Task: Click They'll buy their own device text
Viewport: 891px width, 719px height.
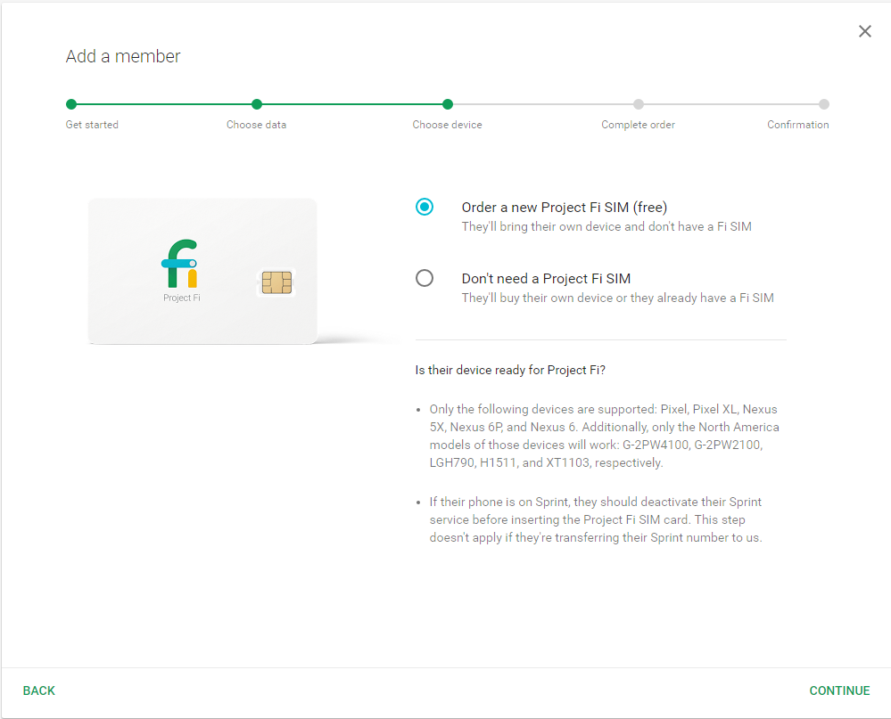Action: [x=618, y=298]
